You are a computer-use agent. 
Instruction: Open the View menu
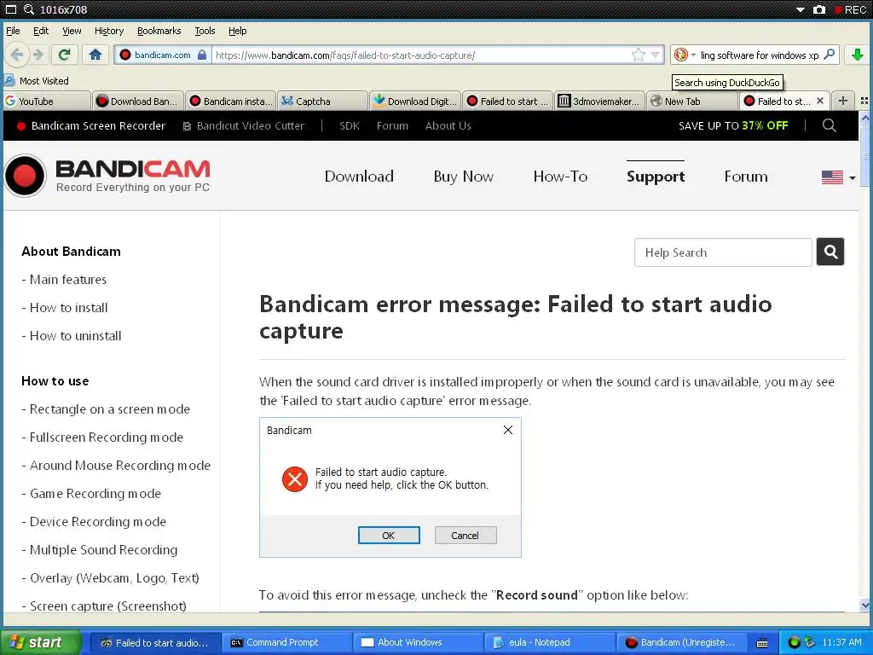[x=72, y=31]
